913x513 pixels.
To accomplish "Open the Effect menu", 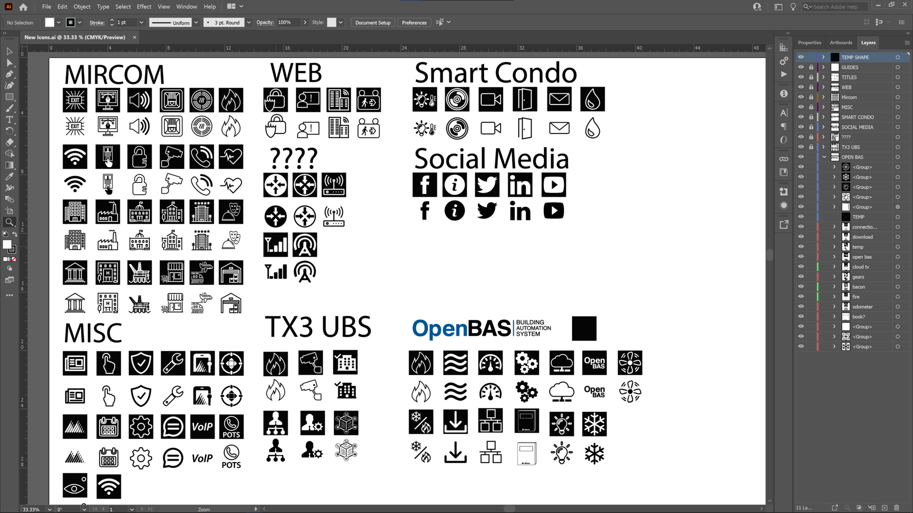I will coord(144,7).
